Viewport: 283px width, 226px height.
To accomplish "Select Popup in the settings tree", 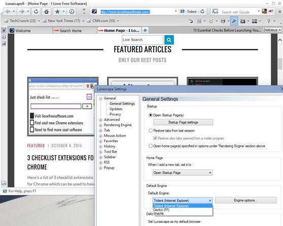I will pos(109,168).
